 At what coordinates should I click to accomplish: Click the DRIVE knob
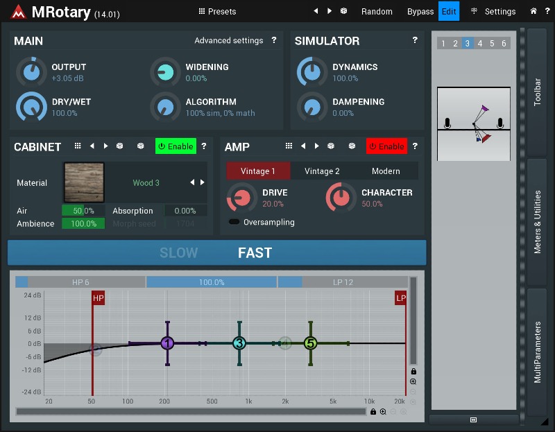coord(242,198)
